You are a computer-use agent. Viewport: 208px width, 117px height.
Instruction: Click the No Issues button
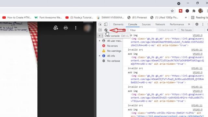pyautogui.click(x=186, y=30)
